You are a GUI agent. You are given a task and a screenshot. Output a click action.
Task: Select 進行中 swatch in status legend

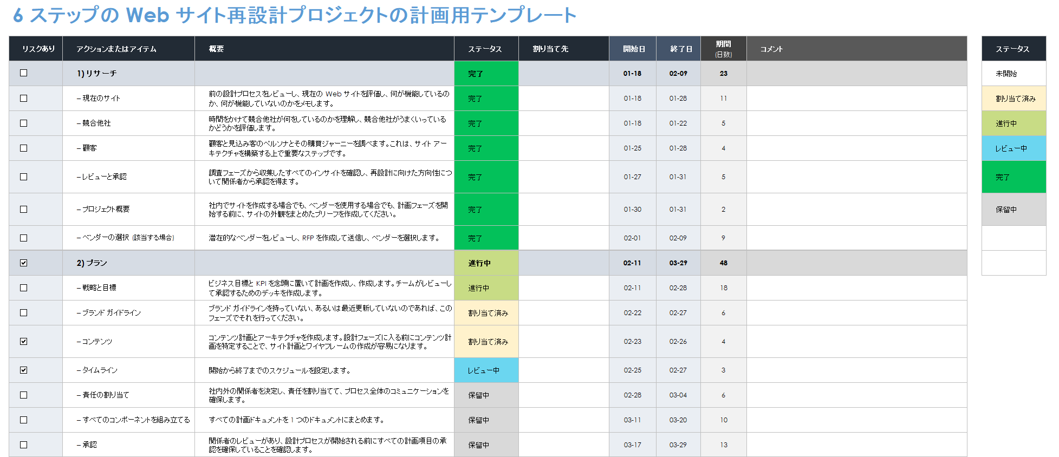(x=1013, y=123)
